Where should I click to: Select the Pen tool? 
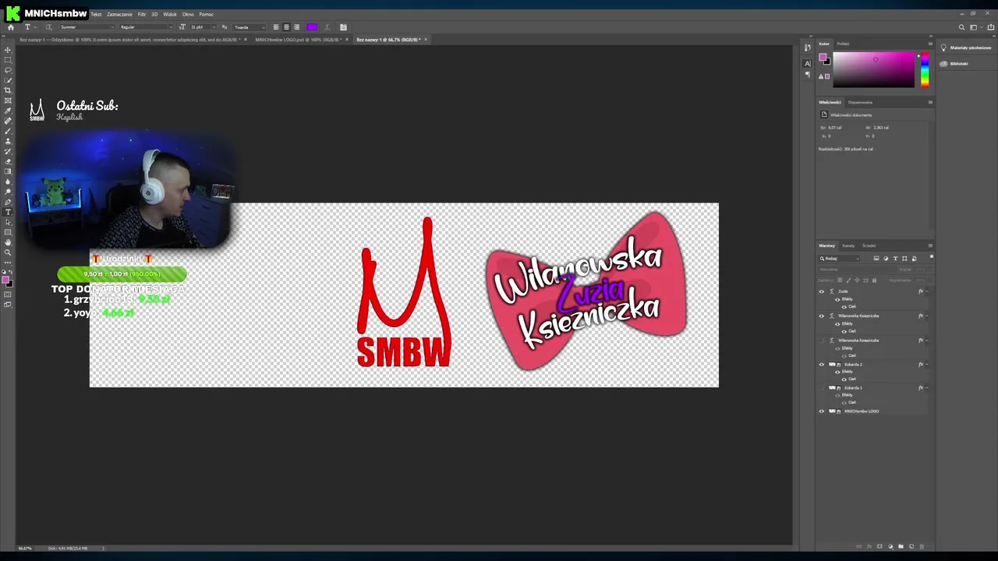coord(8,202)
